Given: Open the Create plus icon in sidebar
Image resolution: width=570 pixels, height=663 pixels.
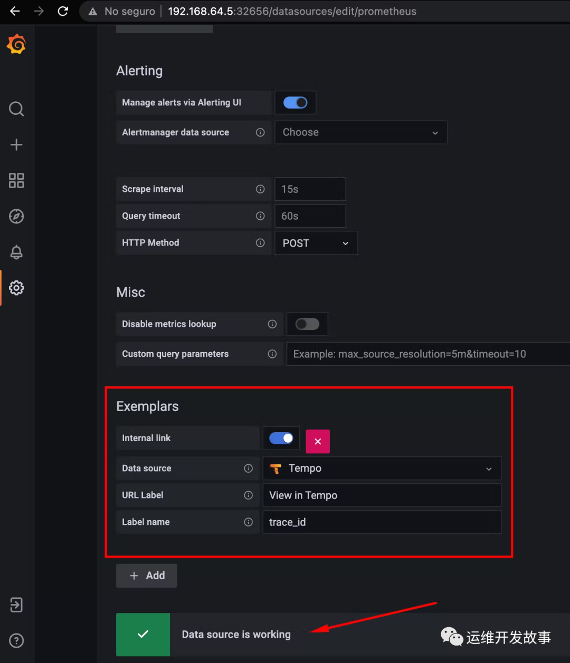Looking at the screenshot, I should tap(16, 145).
